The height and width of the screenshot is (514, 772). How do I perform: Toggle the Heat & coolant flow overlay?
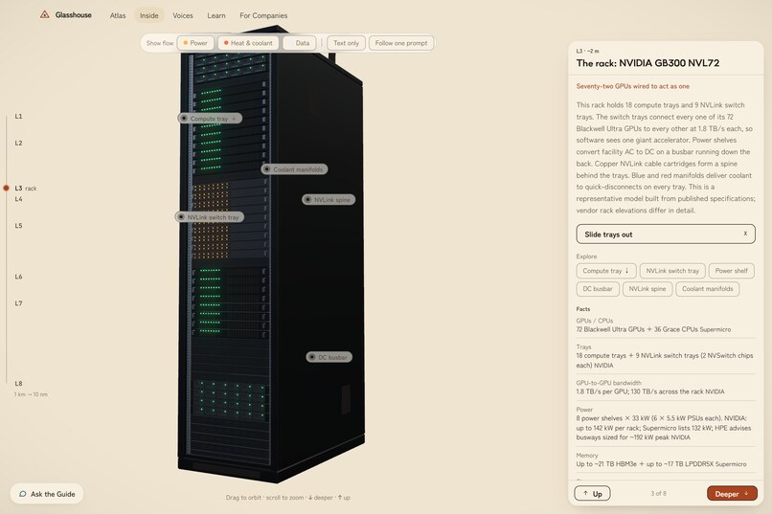pyautogui.click(x=248, y=43)
